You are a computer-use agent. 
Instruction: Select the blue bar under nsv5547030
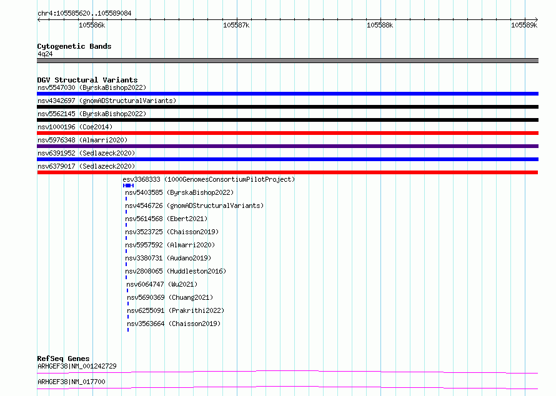click(x=287, y=94)
